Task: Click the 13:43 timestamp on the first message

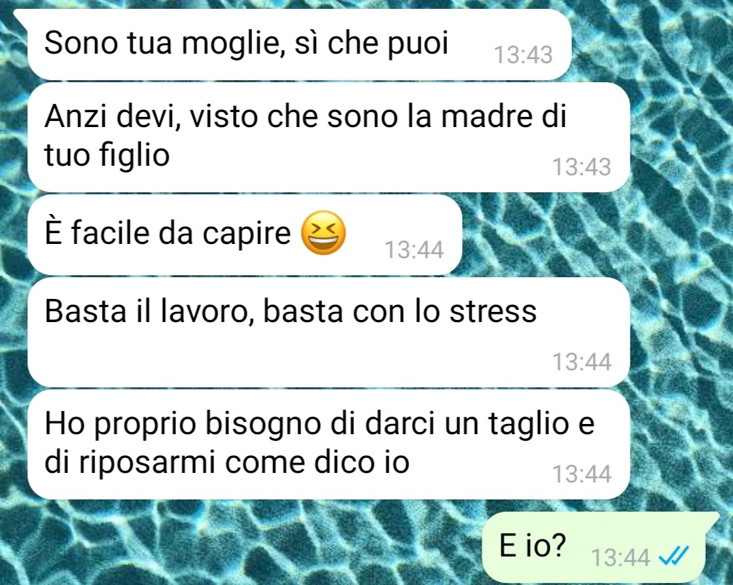Action: (x=523, y=55)
